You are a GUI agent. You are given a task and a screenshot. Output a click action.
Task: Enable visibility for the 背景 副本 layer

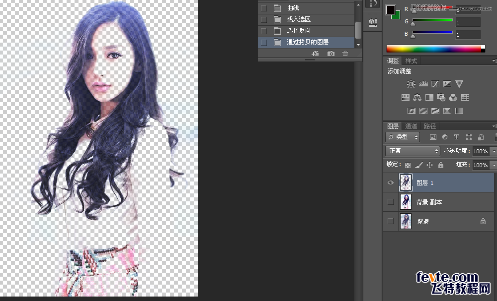pyautogui.click(x=391, y=202)
